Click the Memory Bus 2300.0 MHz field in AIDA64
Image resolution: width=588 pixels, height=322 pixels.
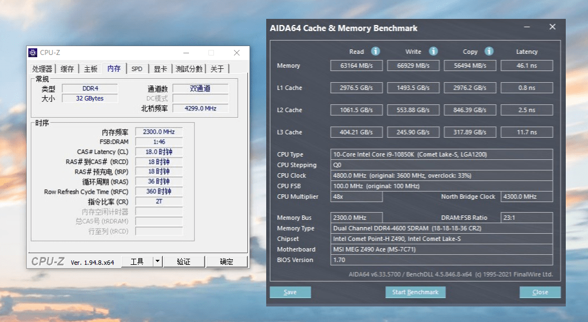pyautogui.click(x=356, y=218)
